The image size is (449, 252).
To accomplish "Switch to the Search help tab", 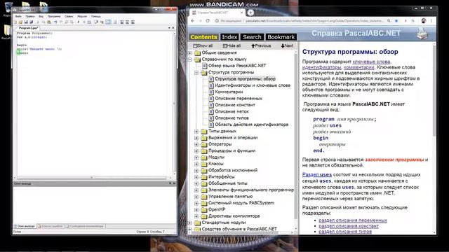I will pyautogui.click(x=252, y=37).
